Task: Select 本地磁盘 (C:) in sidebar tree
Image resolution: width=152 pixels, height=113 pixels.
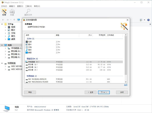Action: tap(16, 48)
